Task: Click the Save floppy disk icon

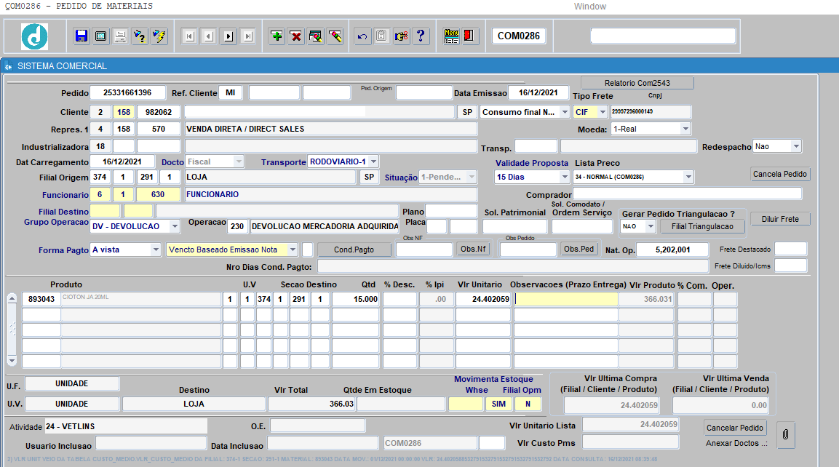Action: click(81, 36)
